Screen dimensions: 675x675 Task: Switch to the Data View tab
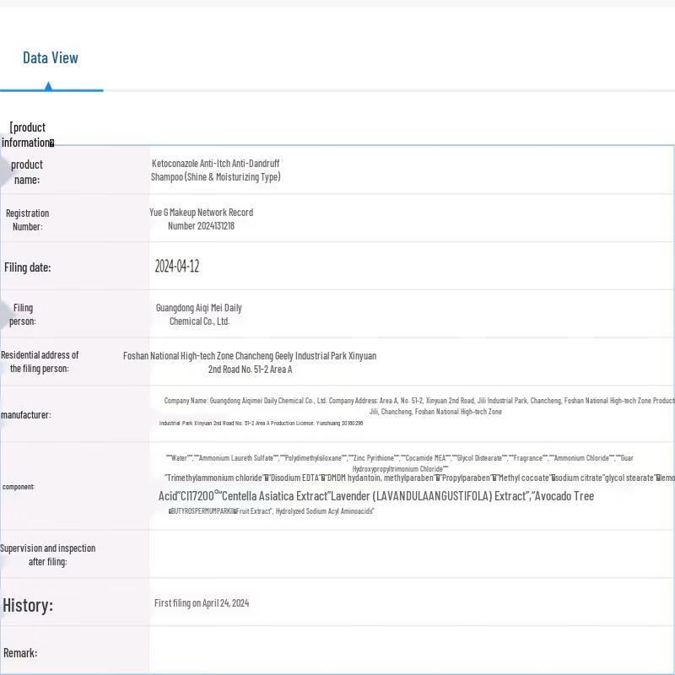(x=51, y=58)
